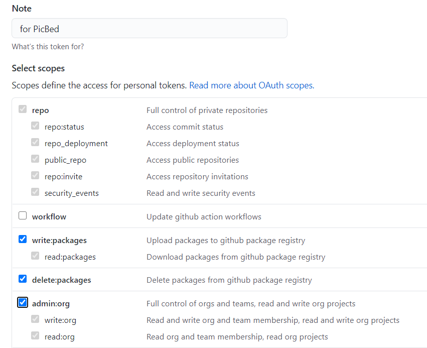The image size is (427, 348).
Task: Toggle the repo scope checkbox
Action: coord(23,109)
